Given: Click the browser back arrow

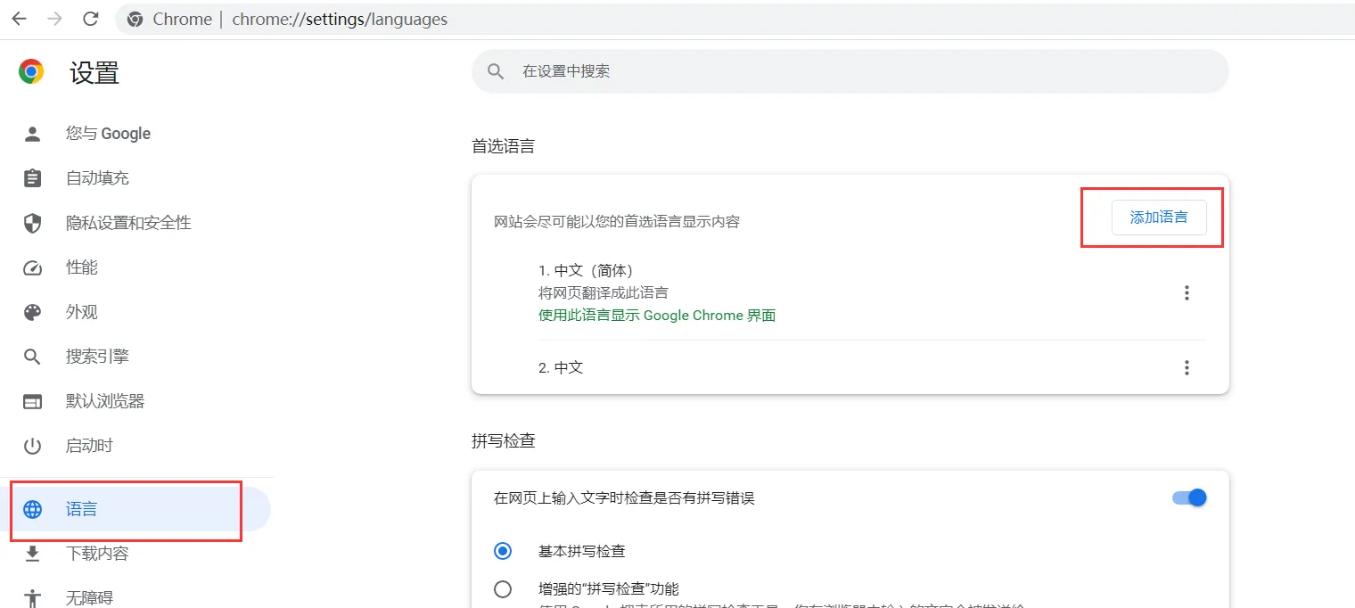Looking at the screenshot, I should click(x=19, y=19).
